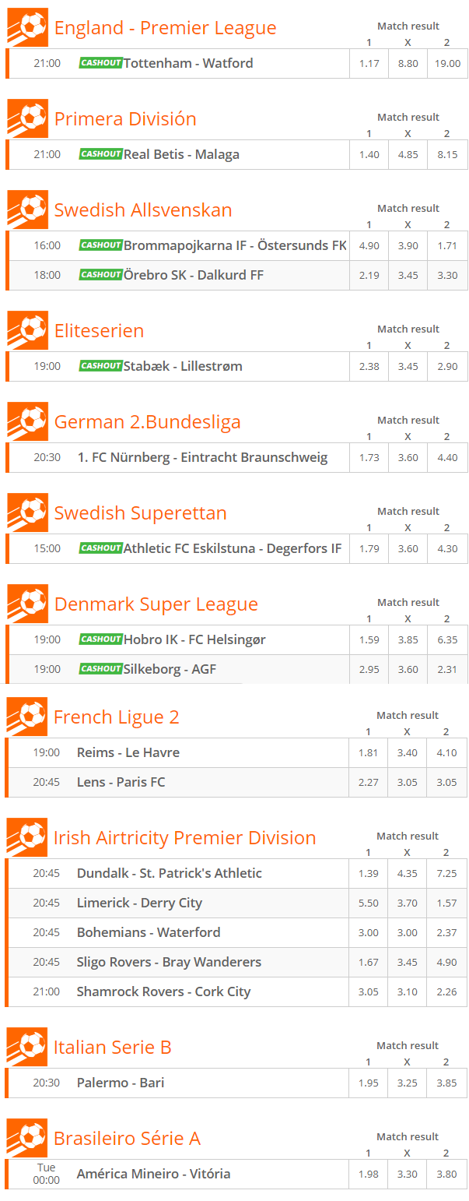
Task: Open the Irish Airtricity Premier Division league
Action: pos(184,837)
